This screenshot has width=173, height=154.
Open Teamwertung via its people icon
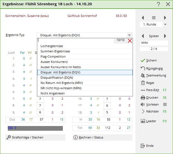(143, 75)
